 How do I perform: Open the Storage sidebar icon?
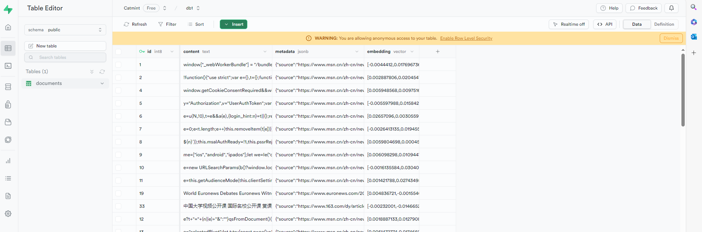pyautogui.click(x=8, y=122)
